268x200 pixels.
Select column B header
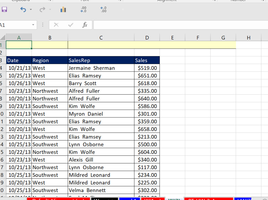click(x=50, y=37)
